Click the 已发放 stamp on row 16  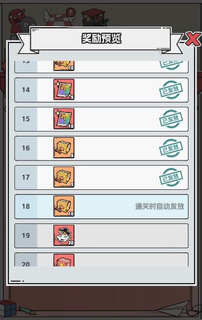[171, 148]
